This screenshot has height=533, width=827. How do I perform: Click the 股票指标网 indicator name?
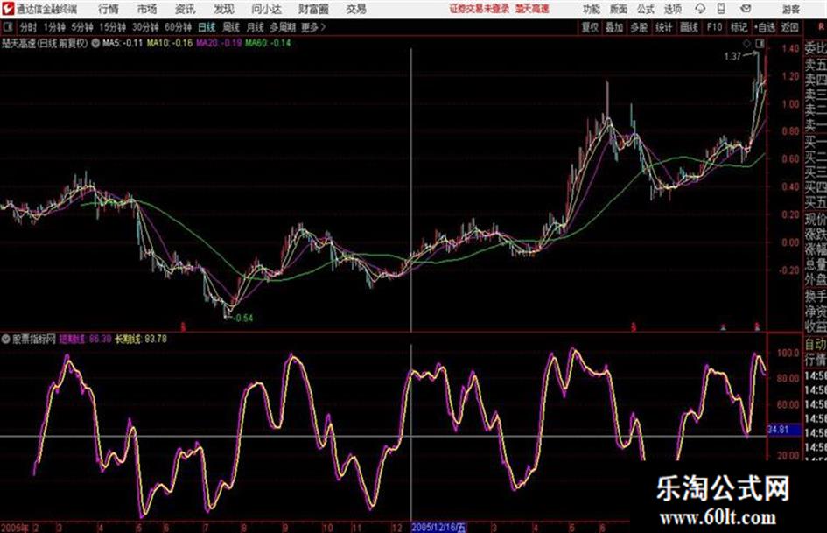[34, 339]
